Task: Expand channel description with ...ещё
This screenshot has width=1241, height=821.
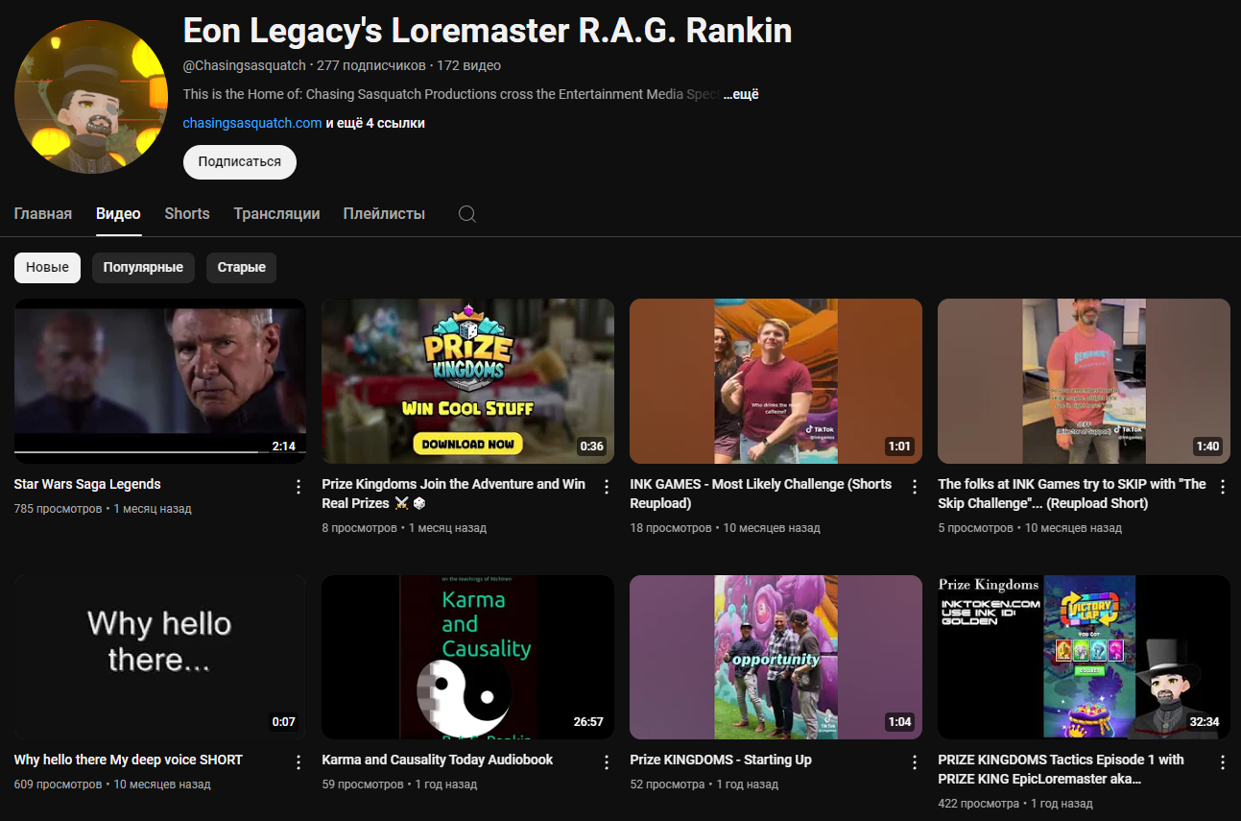Action: [x=740, y=94]
